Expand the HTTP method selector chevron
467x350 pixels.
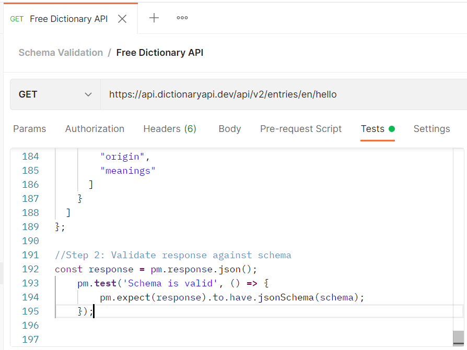(88, 93)
